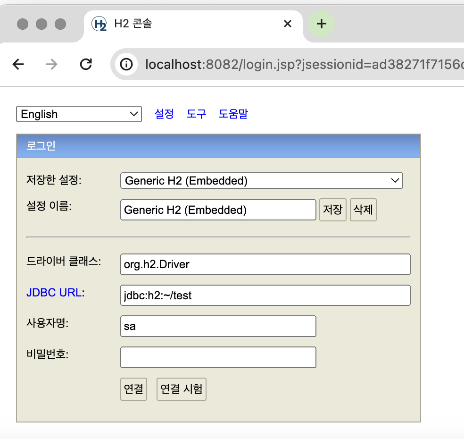The width and height of the screenshot is (464, 439).
Task: Open the JDBC URL help link
Action: click(54, 293)
